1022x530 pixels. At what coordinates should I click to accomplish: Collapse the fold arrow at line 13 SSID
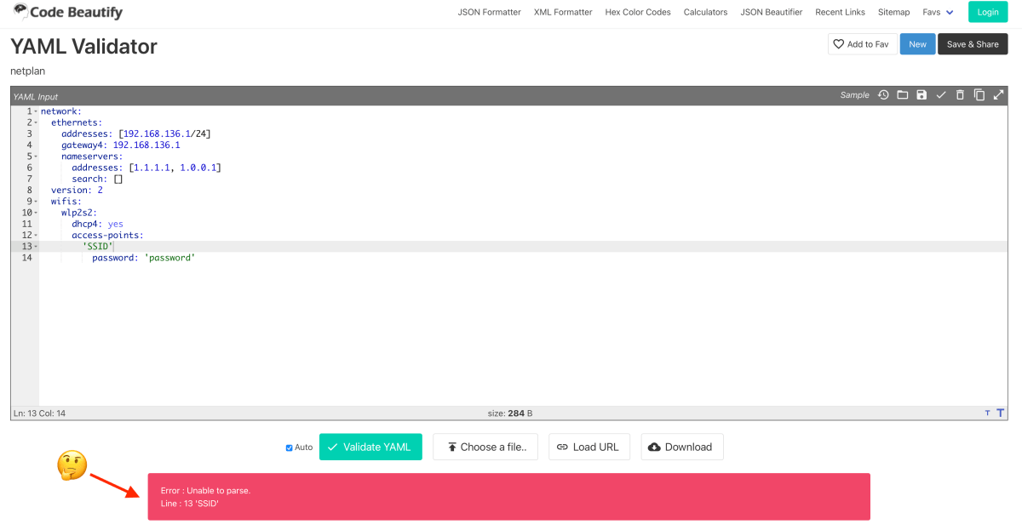36,247
